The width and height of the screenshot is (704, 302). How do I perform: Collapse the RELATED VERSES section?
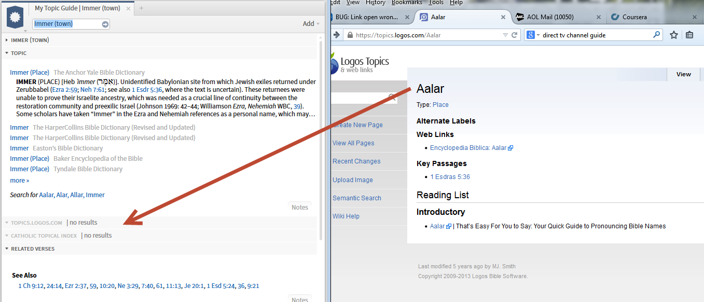click(x=6, y=249)
